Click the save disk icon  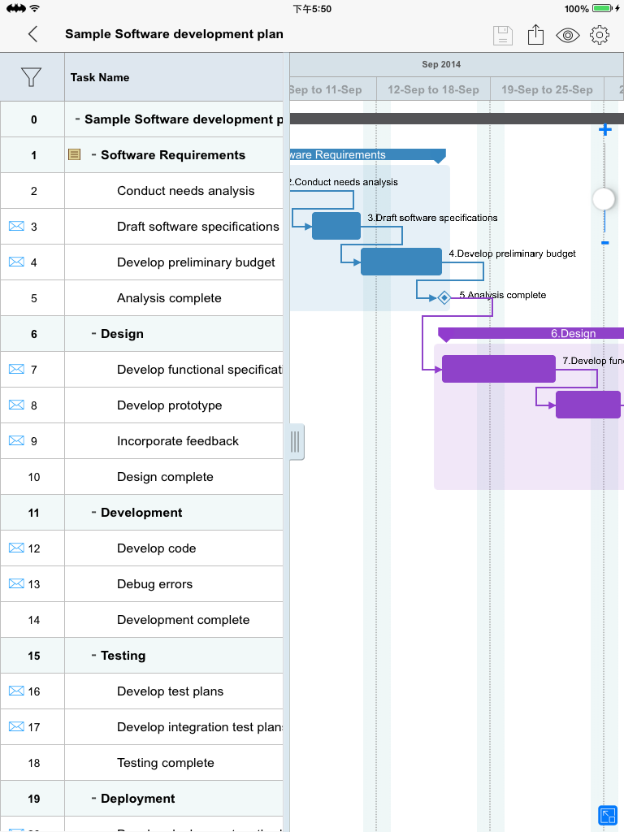[502, 36]
